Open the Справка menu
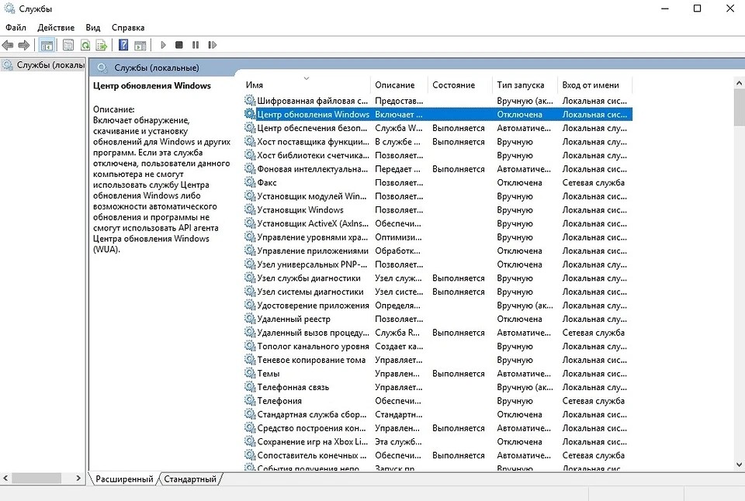 coord(128,27)
